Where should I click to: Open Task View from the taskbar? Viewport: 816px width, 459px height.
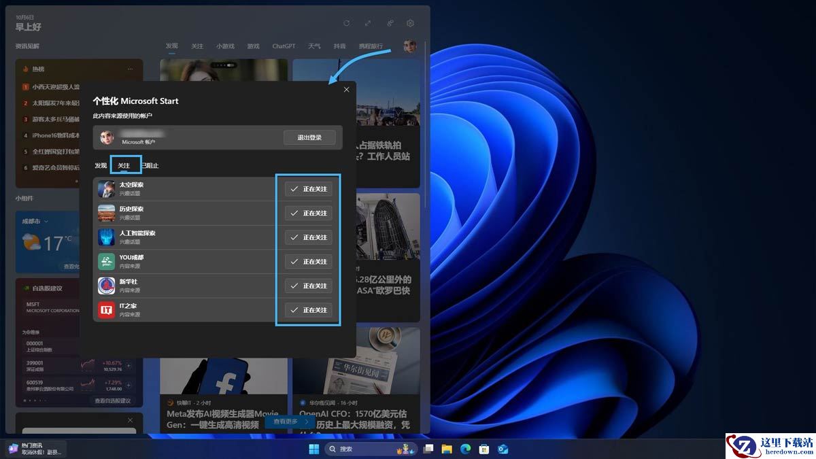pos(428,449)
